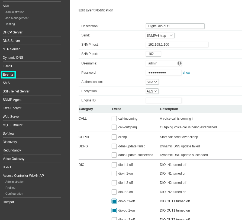The width and height of the screenshot is (245, 220).
Task: Check the ddns-update-succeeded event
Action: click(114, 155)
